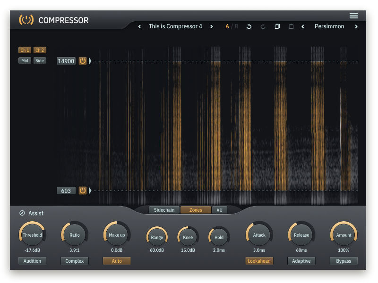Switch to the Zones tab

point(196,210)
